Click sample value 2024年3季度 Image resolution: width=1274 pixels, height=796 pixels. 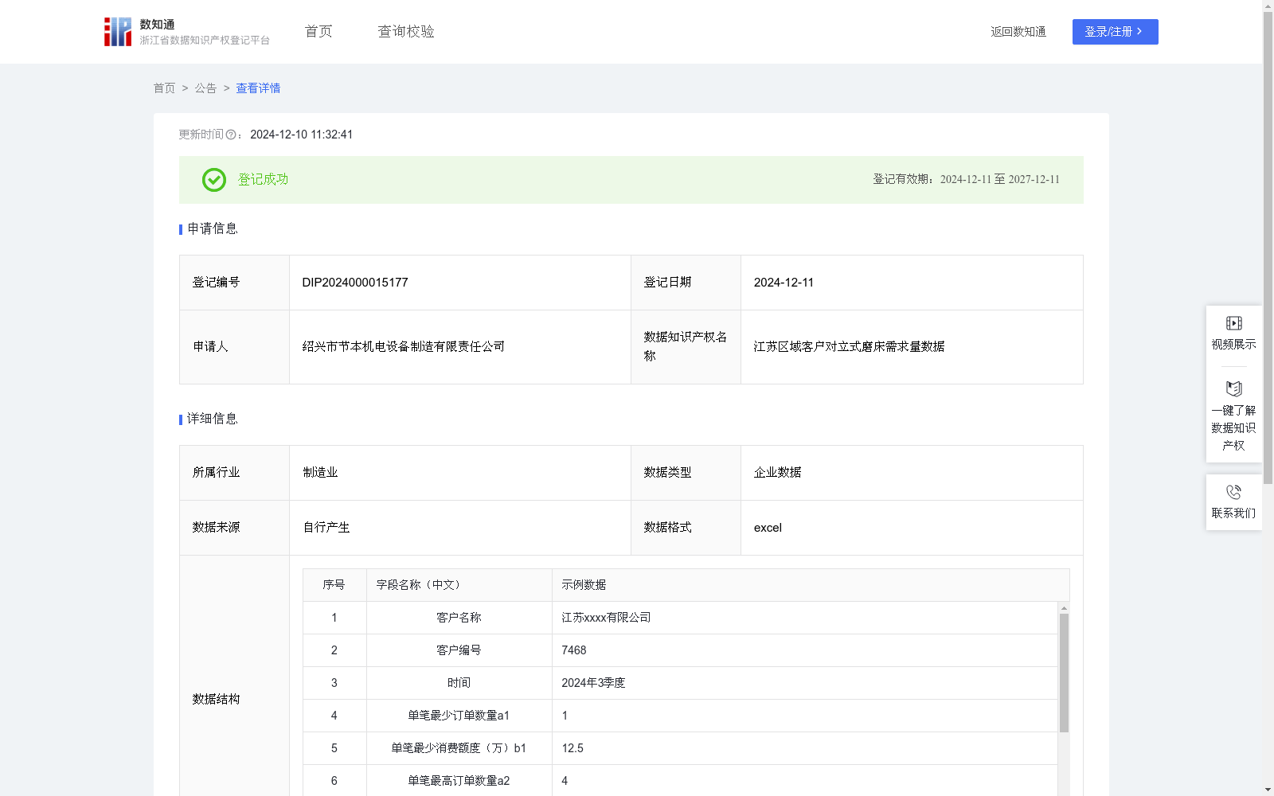tap(593, 683)
